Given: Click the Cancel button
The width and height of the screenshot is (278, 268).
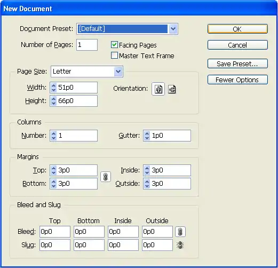Looking at the screenshot, I should [237, 45].
